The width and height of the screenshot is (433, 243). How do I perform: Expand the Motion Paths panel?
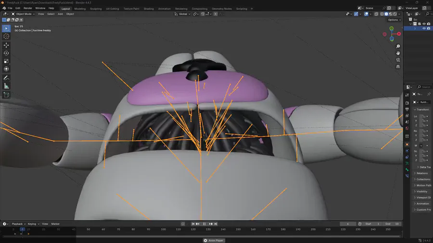(422, 185)
